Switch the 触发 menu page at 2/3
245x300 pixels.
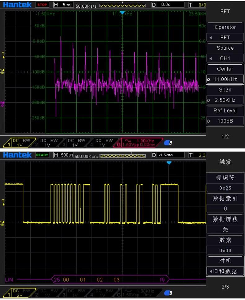coord(225,287)
